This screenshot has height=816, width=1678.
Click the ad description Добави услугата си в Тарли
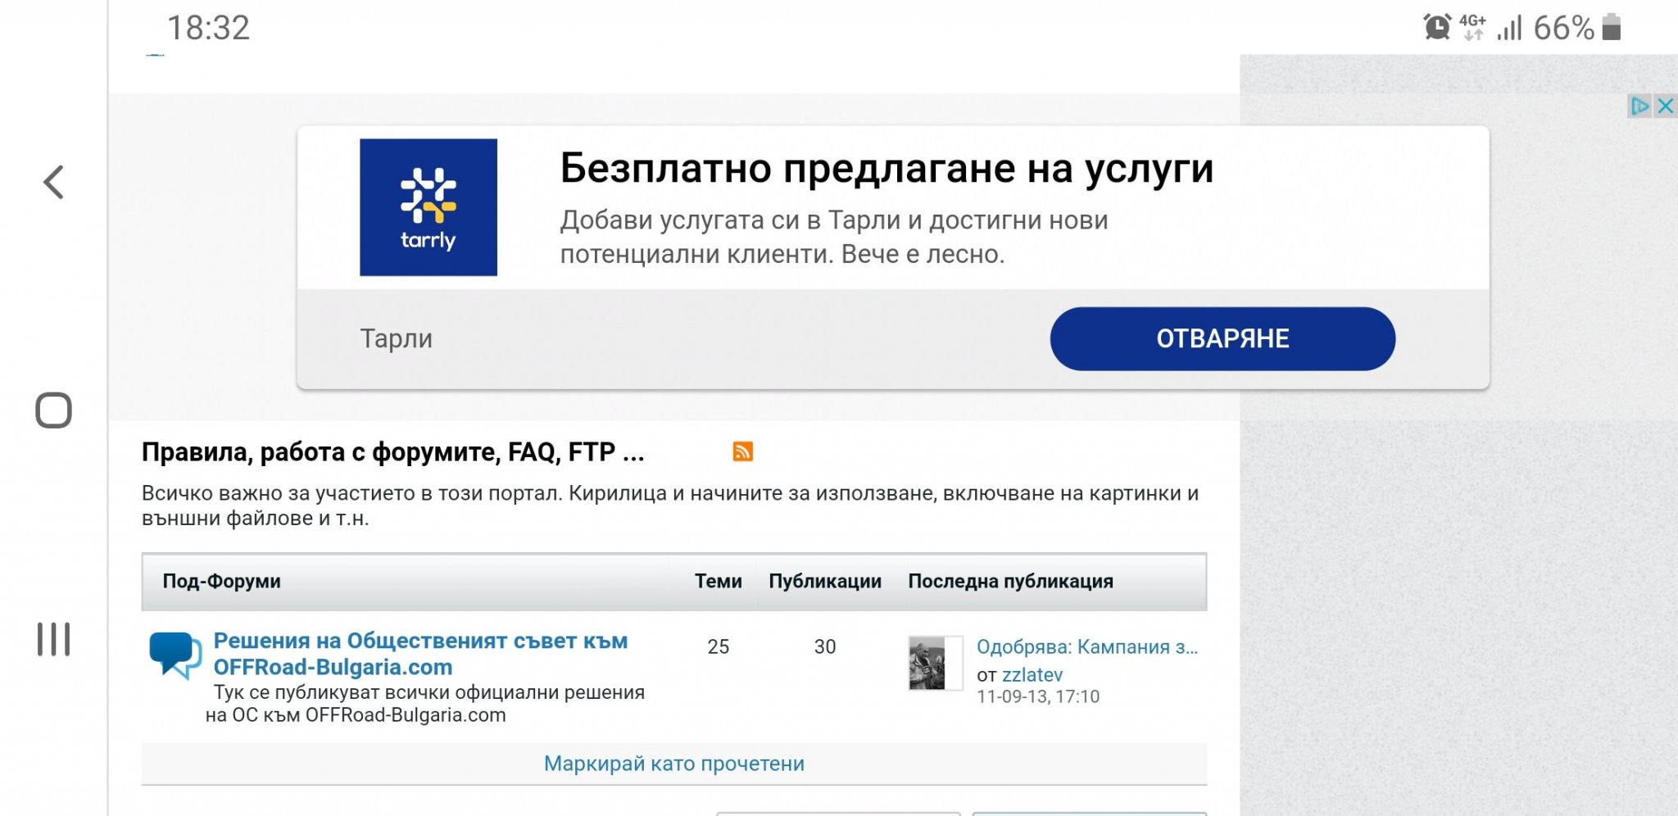(834, 237)
